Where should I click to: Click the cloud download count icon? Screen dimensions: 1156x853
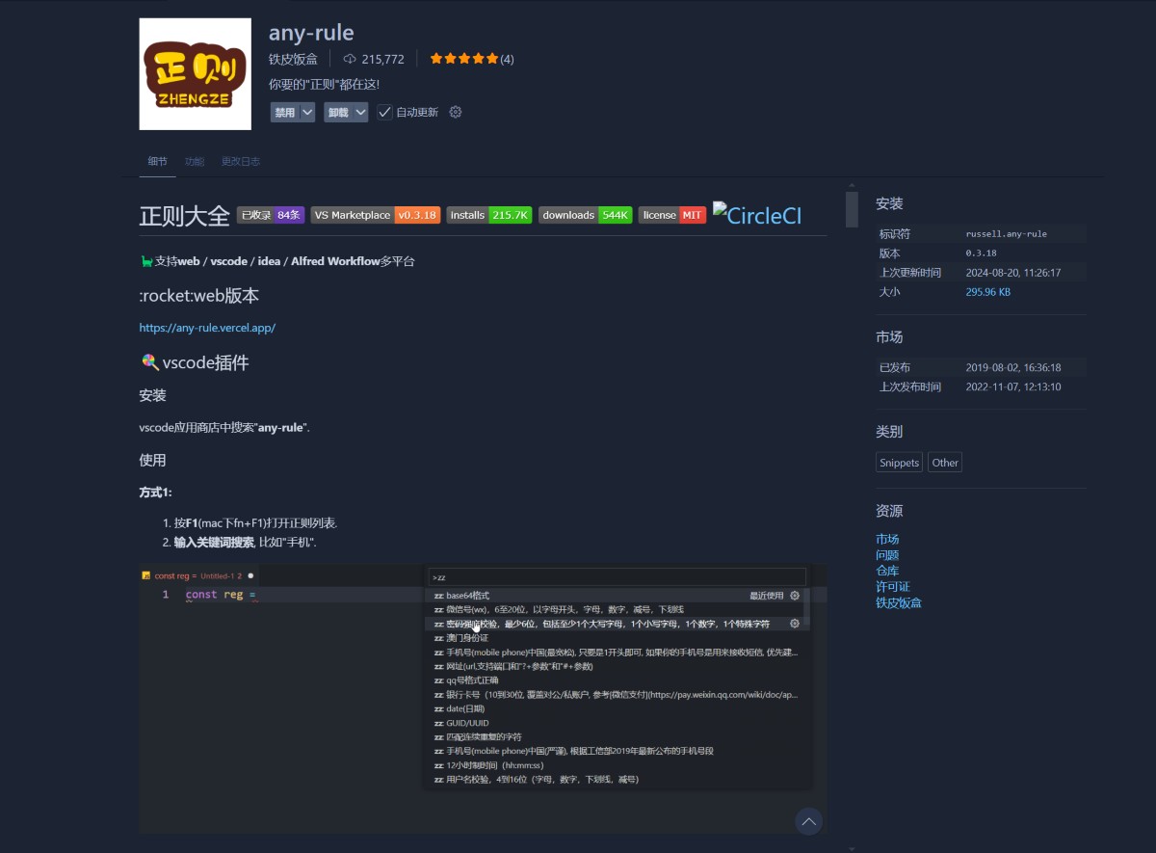[x=350, y=59]
